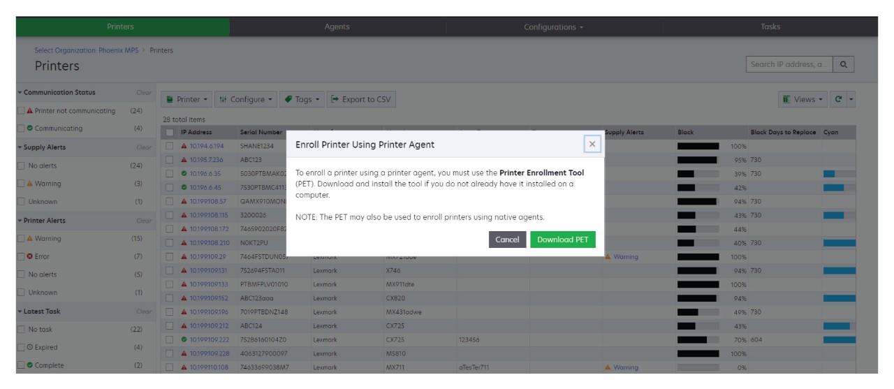Click the search magnifier icon
This screenshot has width=894, height=389.
click(x=844, y=65)
